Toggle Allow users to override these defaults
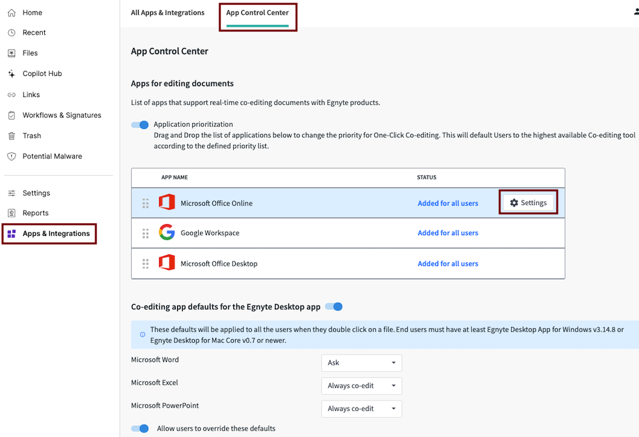The image size is (639, 437). [x=140, y=429]
